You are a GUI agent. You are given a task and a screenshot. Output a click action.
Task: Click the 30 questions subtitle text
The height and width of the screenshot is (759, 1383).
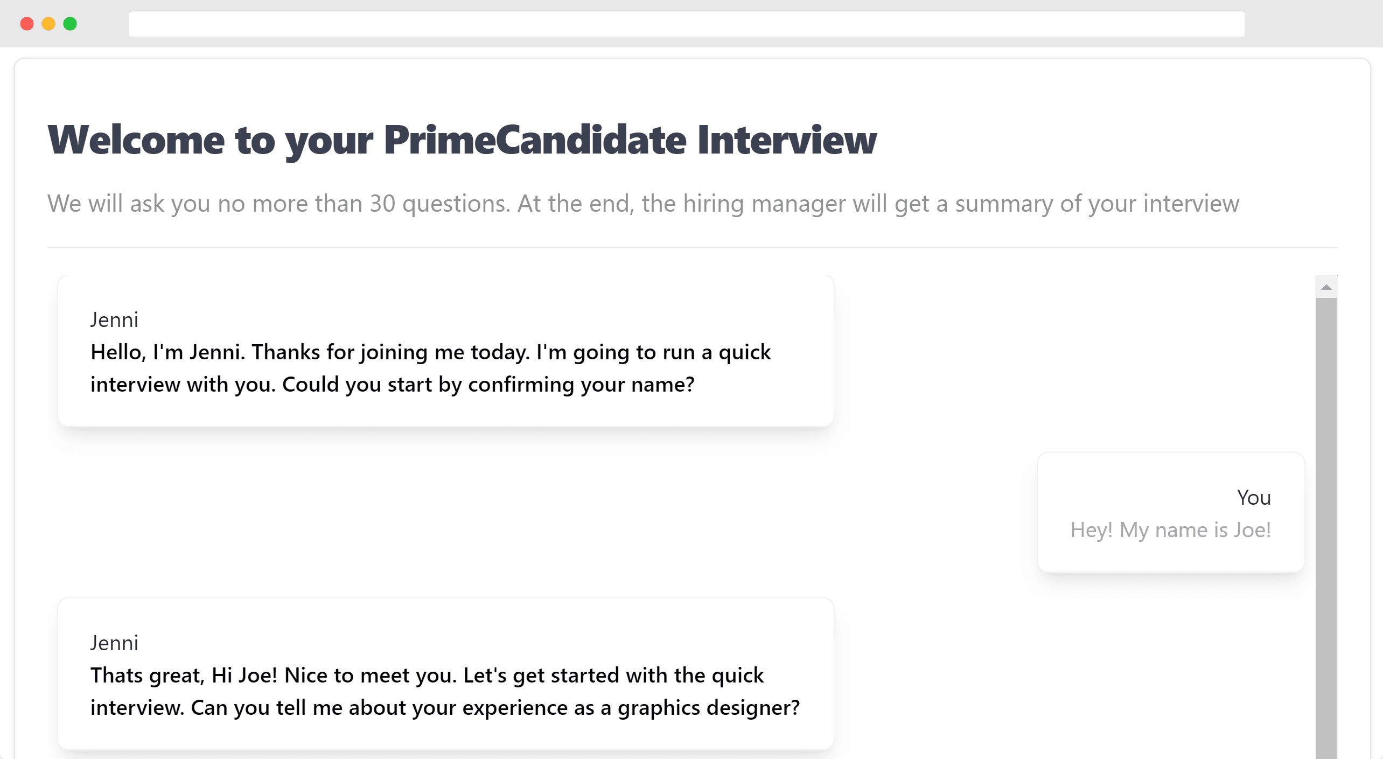tap(643, 204)
